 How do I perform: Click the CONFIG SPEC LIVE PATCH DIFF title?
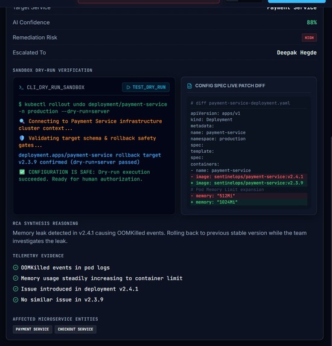[230, 86]
